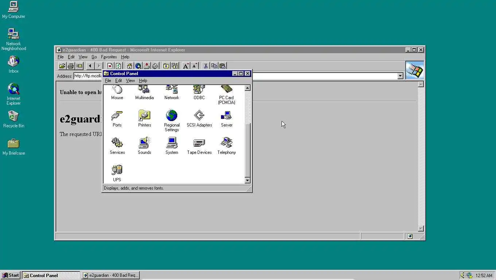Click the red-arrow tray icon in IE toolbar
496x280 pixels.
click(147, 66)
